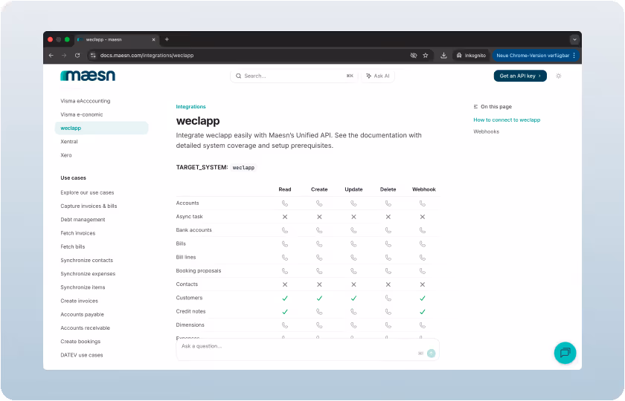Open Create invoices use case
This screenshot has width=625, height=401.
(80, 301)
